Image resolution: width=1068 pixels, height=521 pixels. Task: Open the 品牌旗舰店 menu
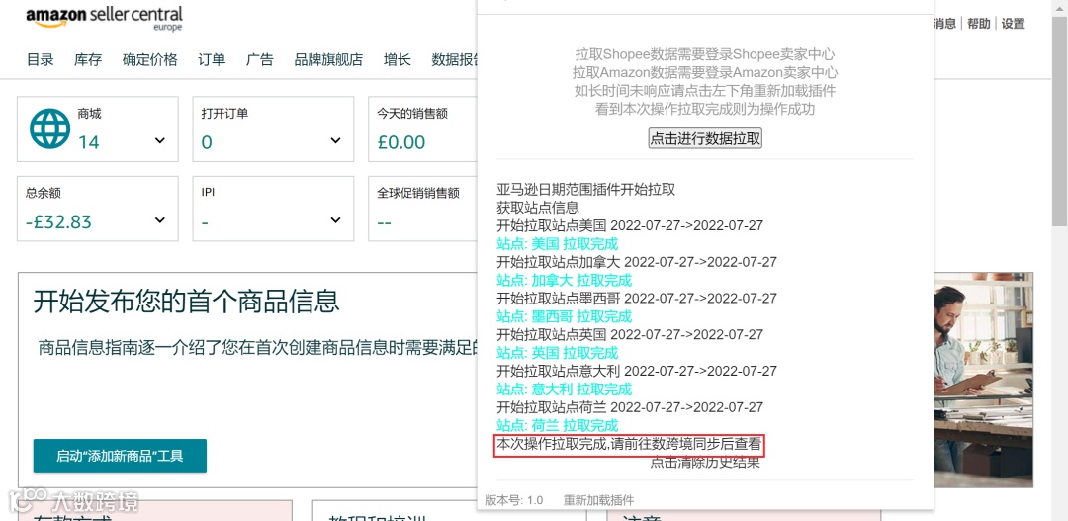coord(328,59)
